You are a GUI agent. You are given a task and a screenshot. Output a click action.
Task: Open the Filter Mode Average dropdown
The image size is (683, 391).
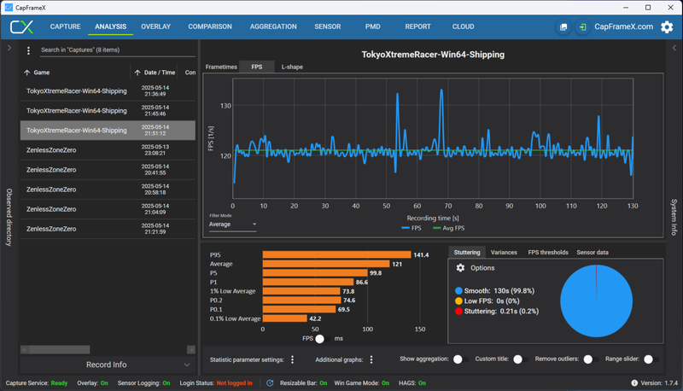pos(232,225)
